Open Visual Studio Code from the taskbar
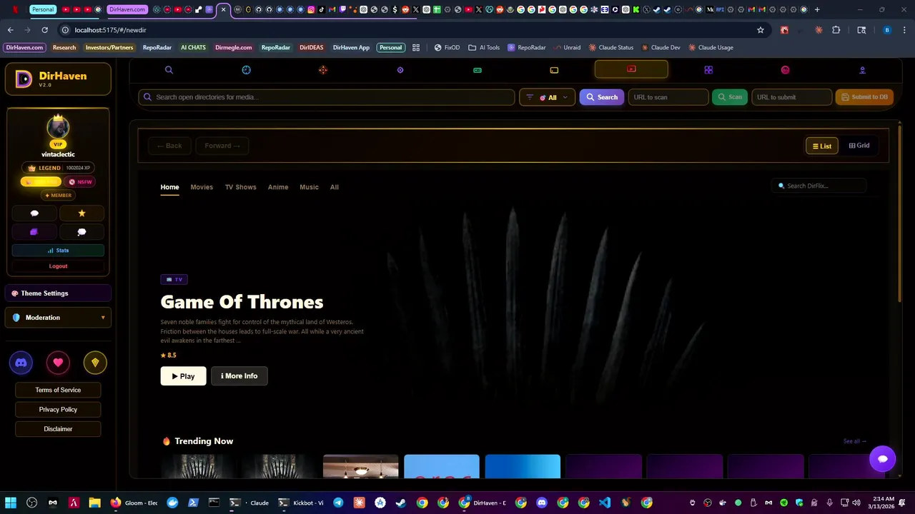 click(x=605, y=503)
